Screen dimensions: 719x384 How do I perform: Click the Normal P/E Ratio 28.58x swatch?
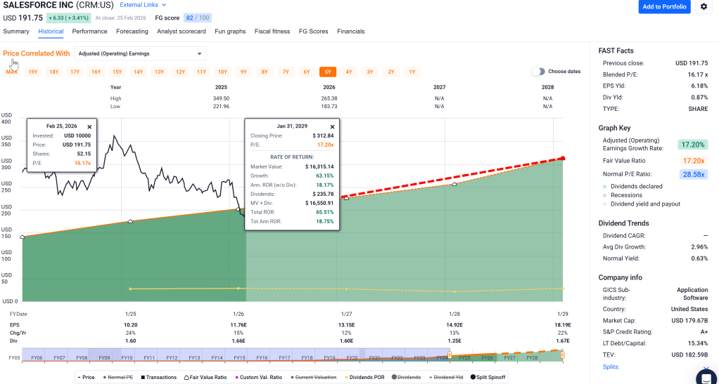pos(694,173)
